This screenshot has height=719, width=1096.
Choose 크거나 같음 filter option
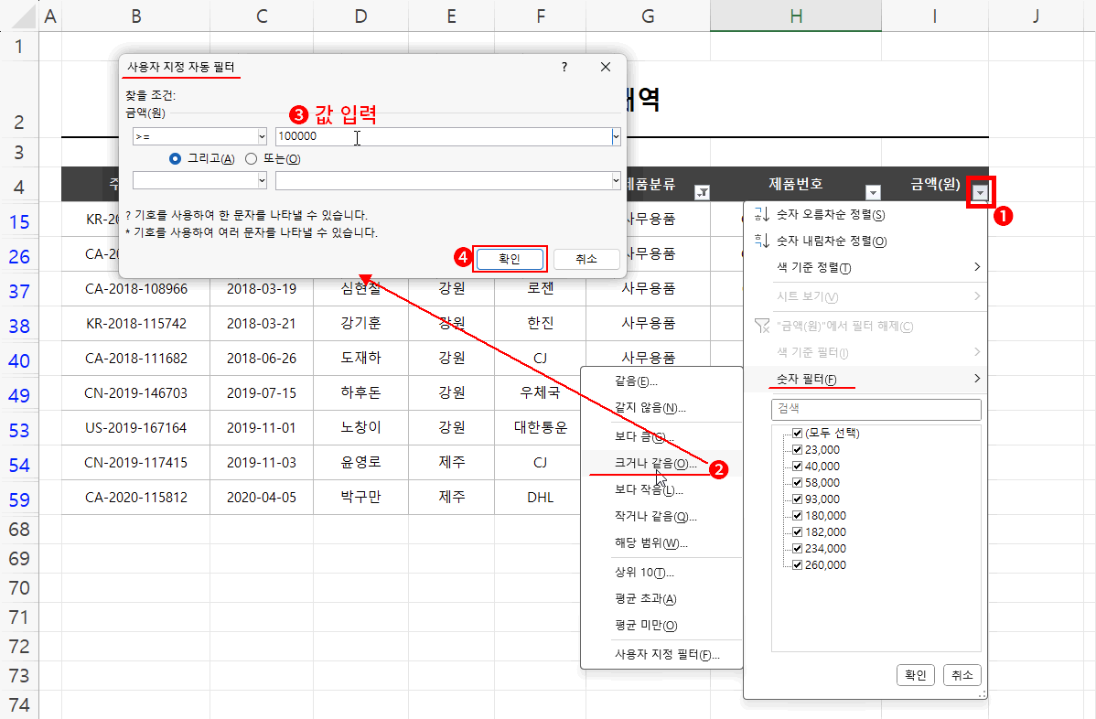click(x=661, y=464)
